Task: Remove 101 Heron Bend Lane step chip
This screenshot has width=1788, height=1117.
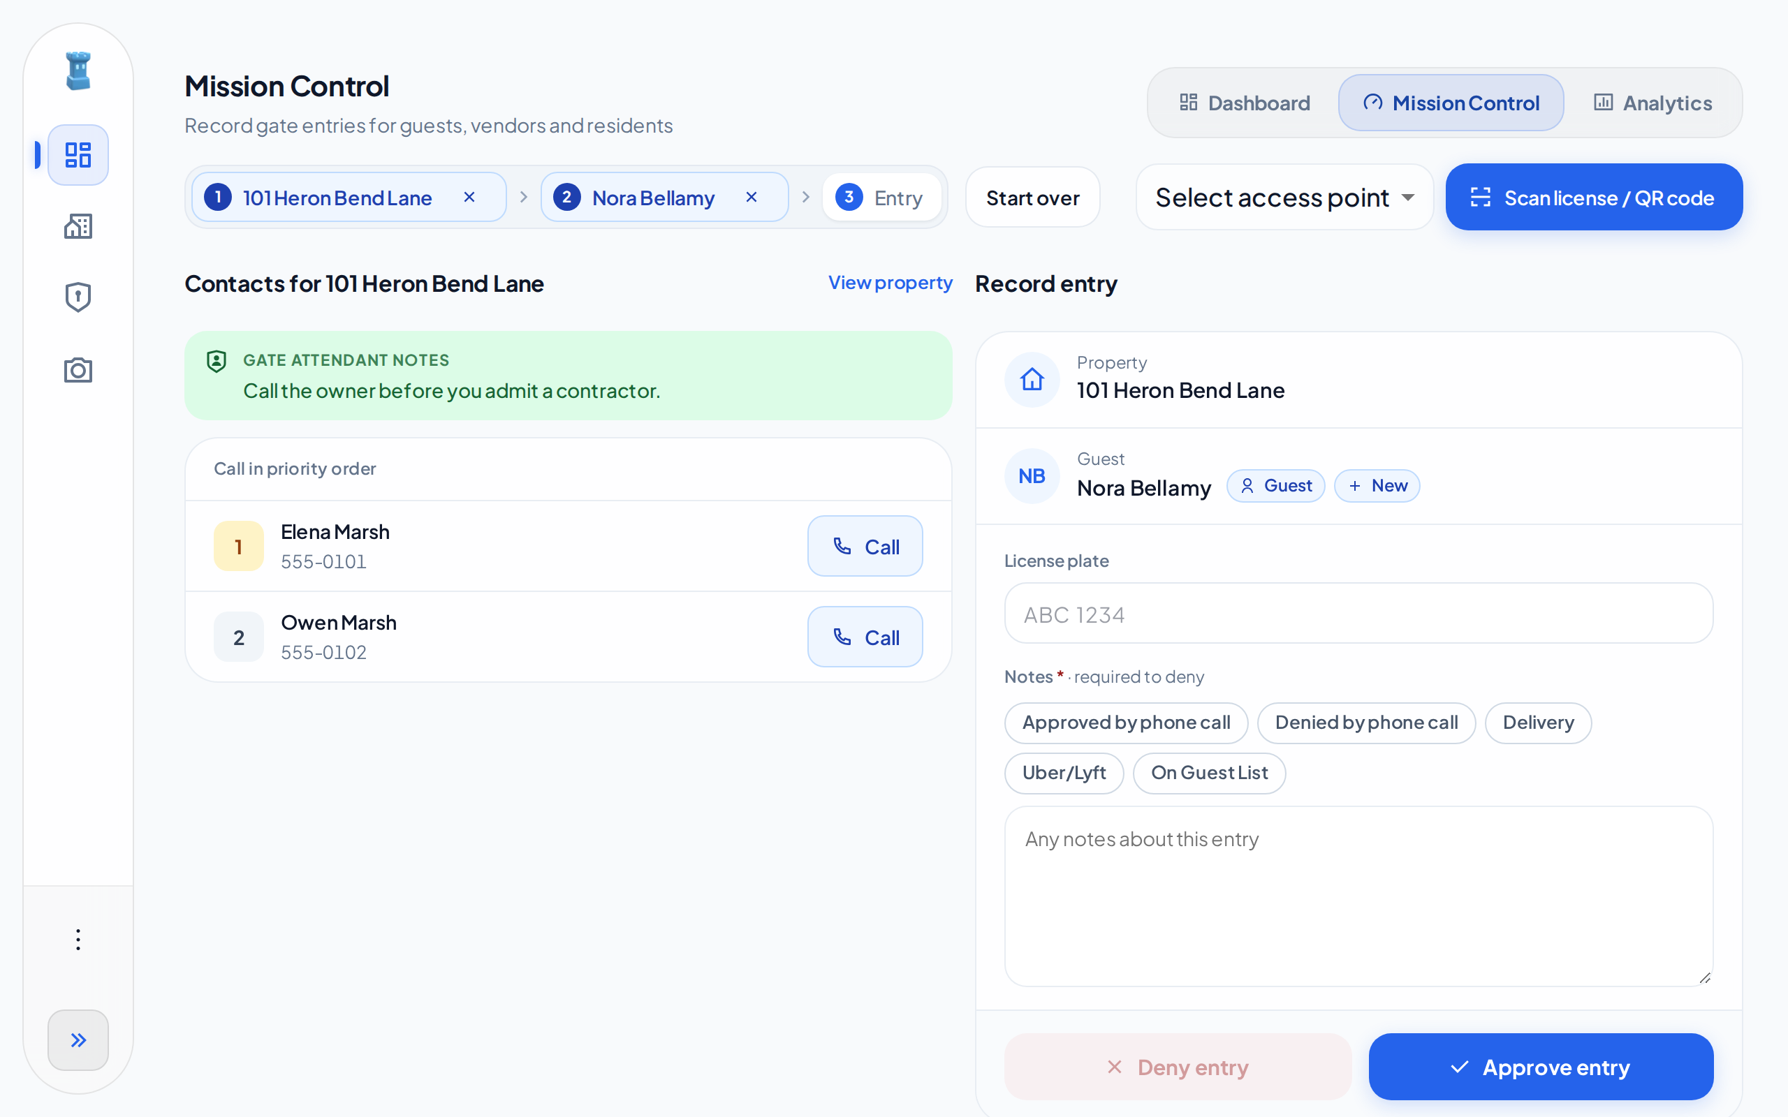Action: [469, 198]
